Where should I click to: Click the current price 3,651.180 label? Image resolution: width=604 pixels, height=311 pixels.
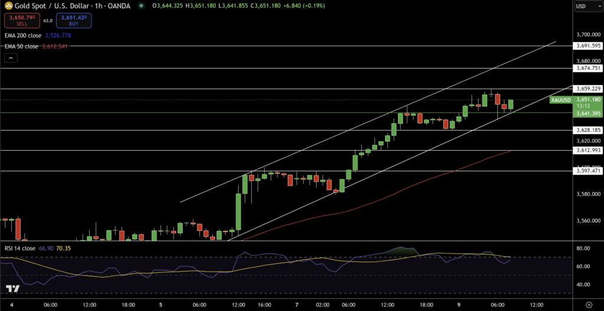click(x=588, y=100)
